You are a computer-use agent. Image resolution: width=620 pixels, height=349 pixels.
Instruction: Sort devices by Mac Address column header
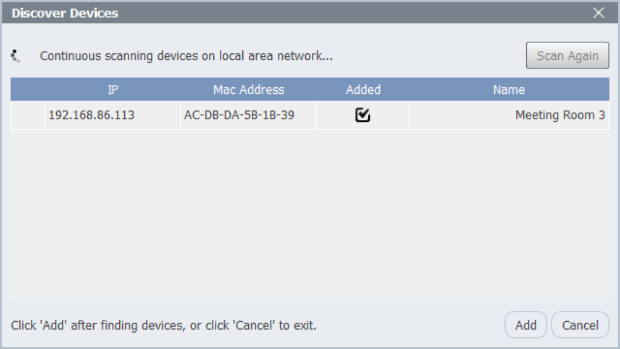click(248, 90)
